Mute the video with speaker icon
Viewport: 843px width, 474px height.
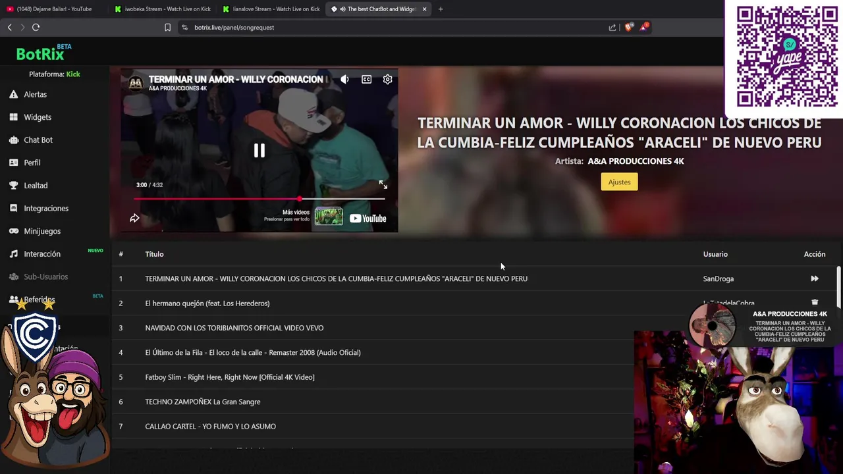point(344,80)
